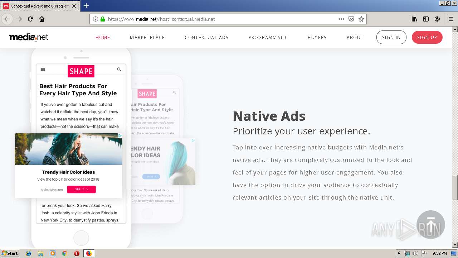
Task: Bookmark this page with the star
Action: [x=361, y=19]
